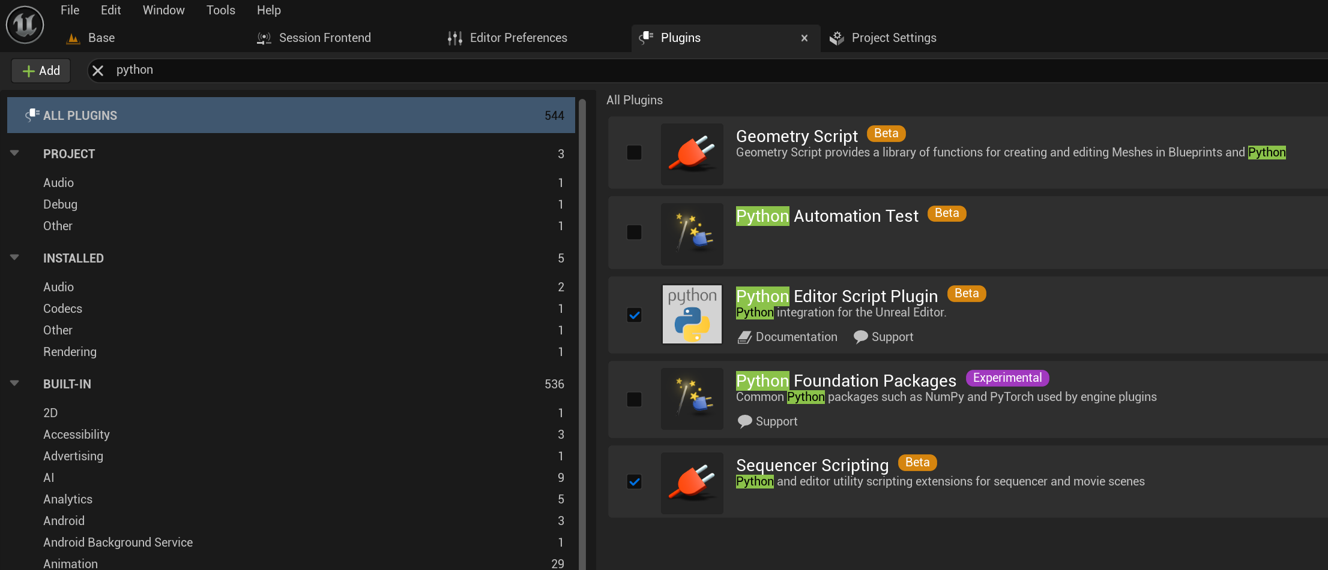The height and width of the screenshot is (570, 1328).
Task: Collapse the INSTALLED category
Action: (15, 258)
